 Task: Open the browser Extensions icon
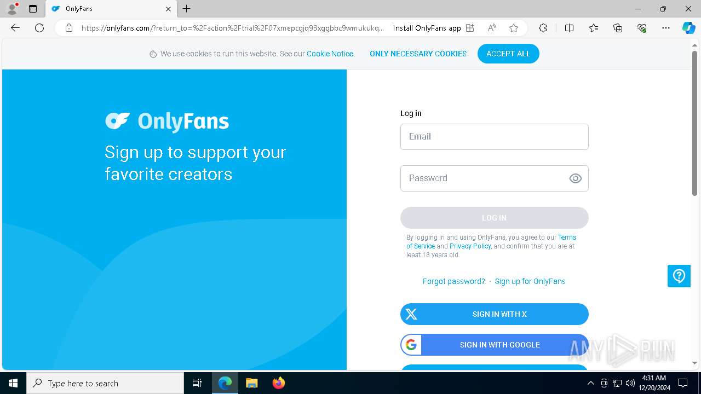[x=543, y=28]
